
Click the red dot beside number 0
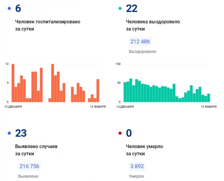120,133
